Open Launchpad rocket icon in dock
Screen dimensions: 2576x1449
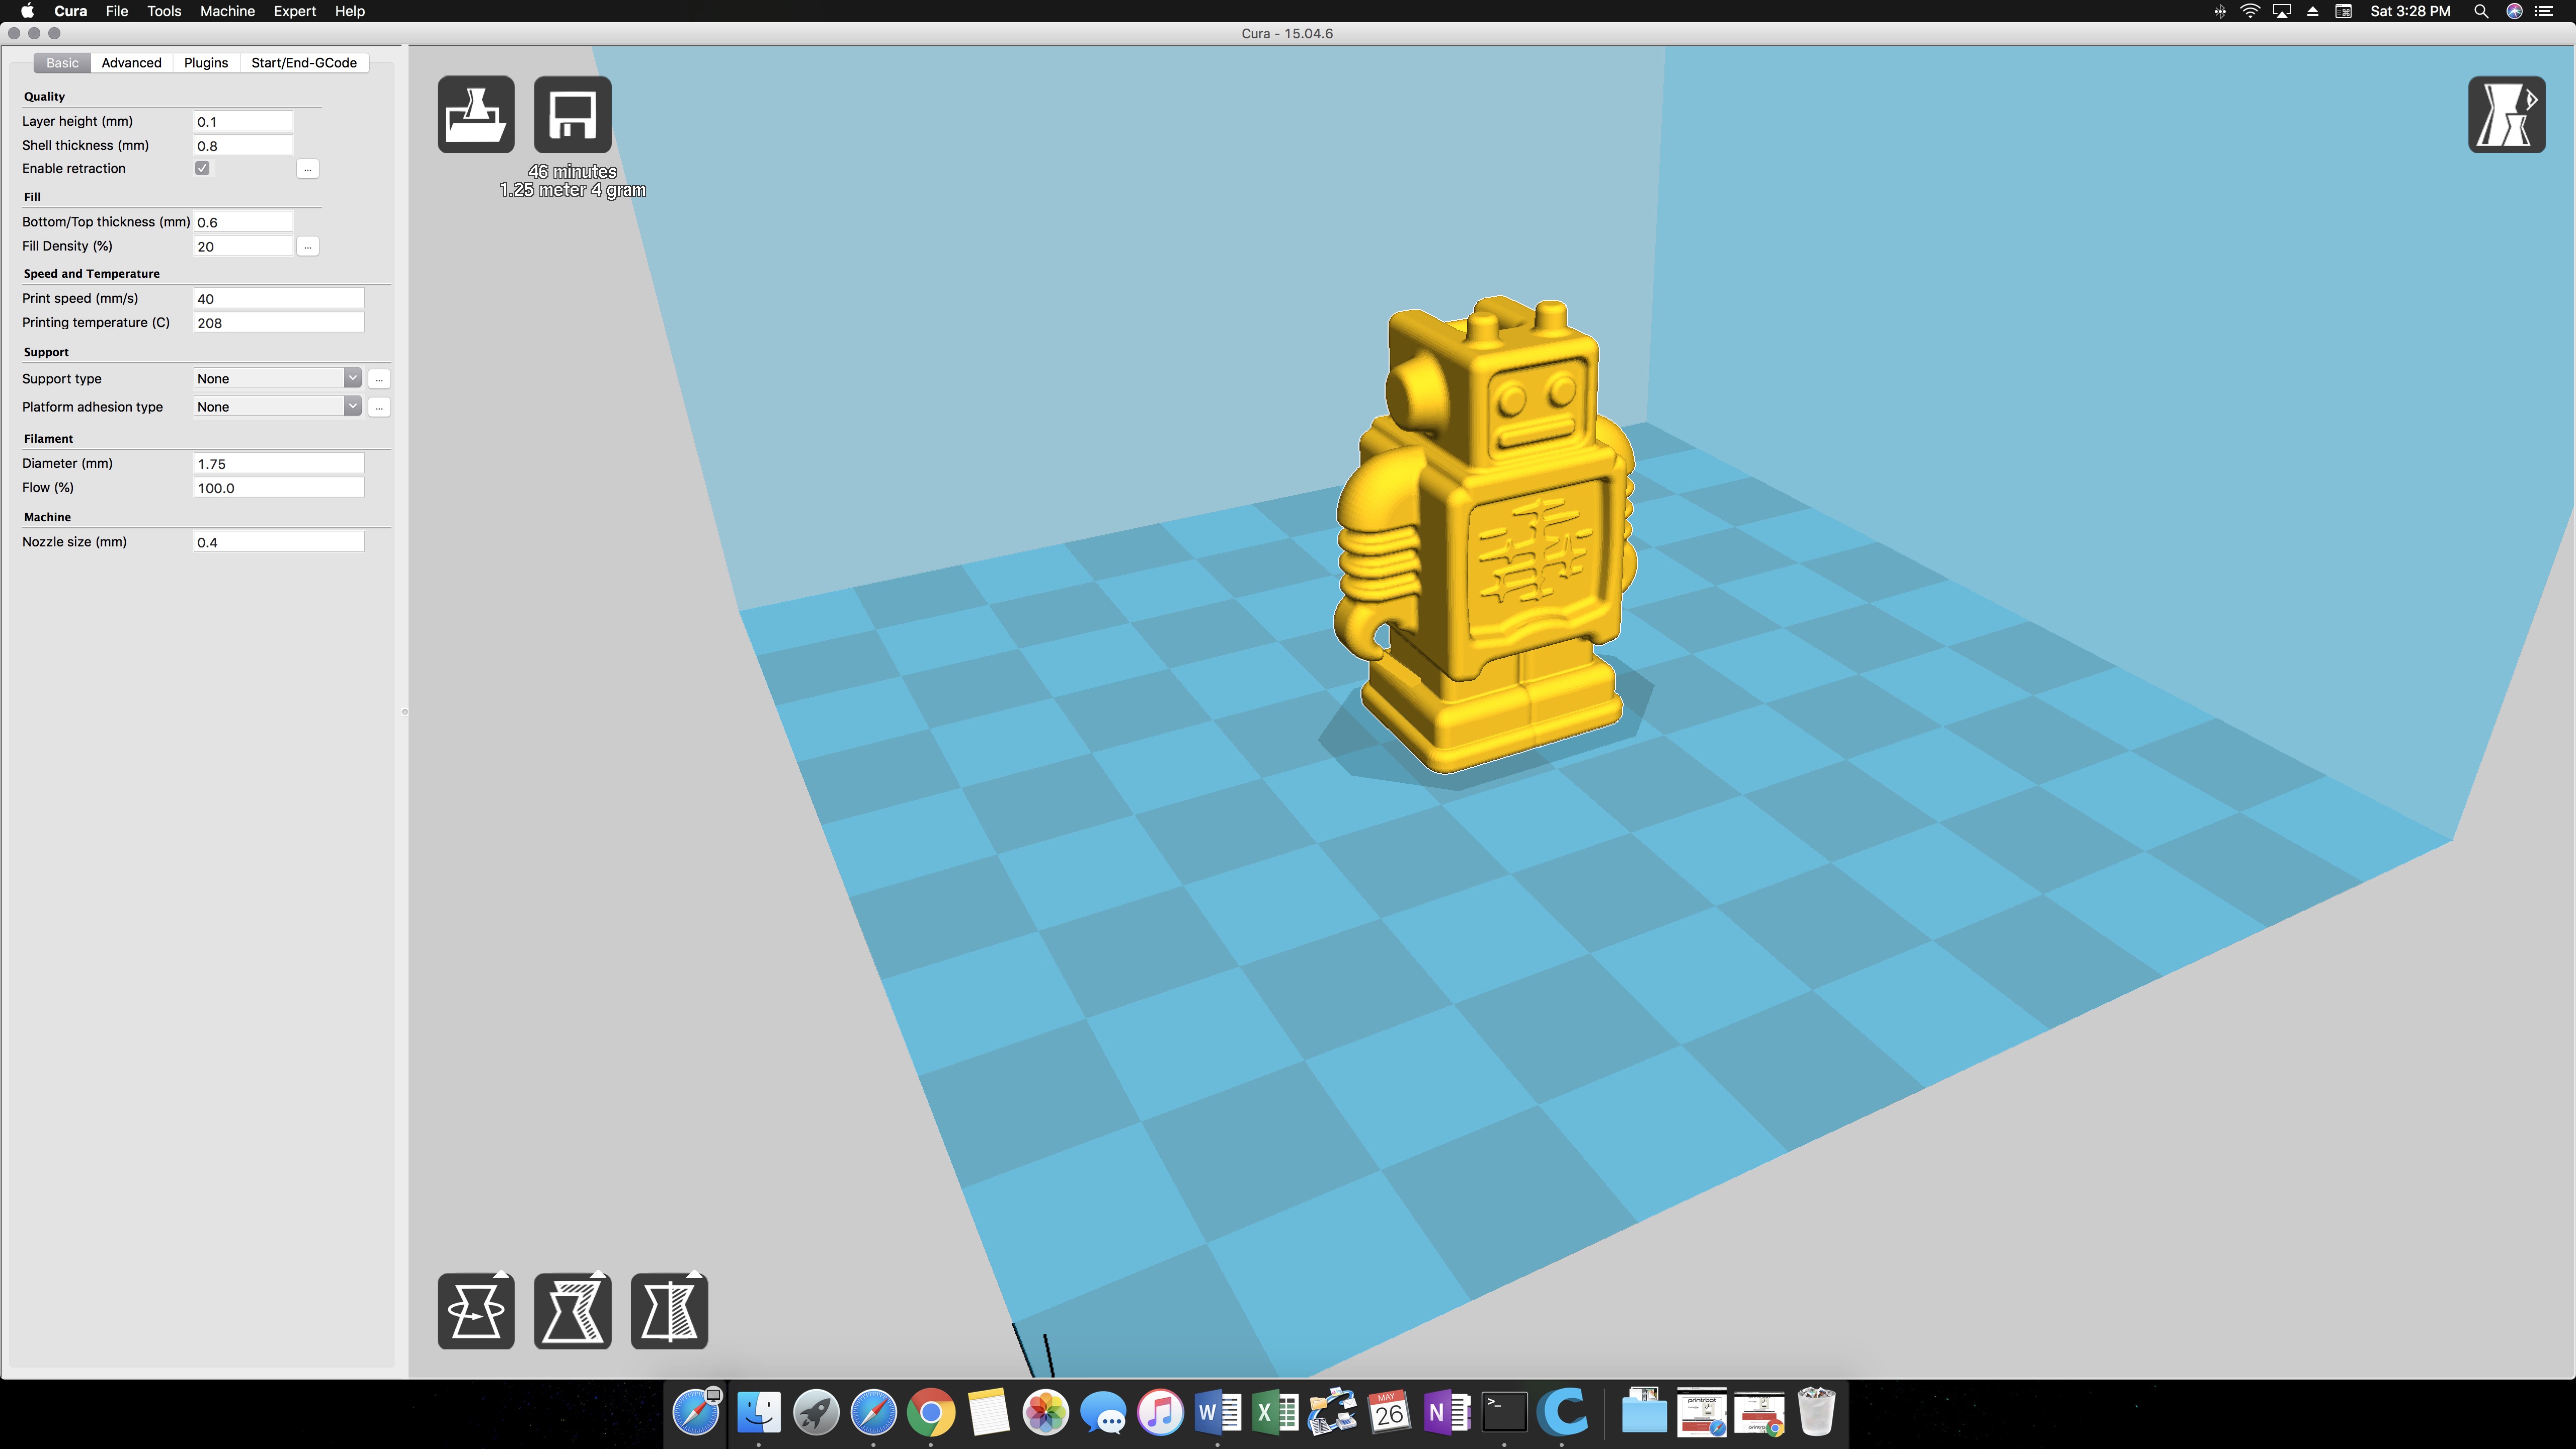(x=816, y=1412)
